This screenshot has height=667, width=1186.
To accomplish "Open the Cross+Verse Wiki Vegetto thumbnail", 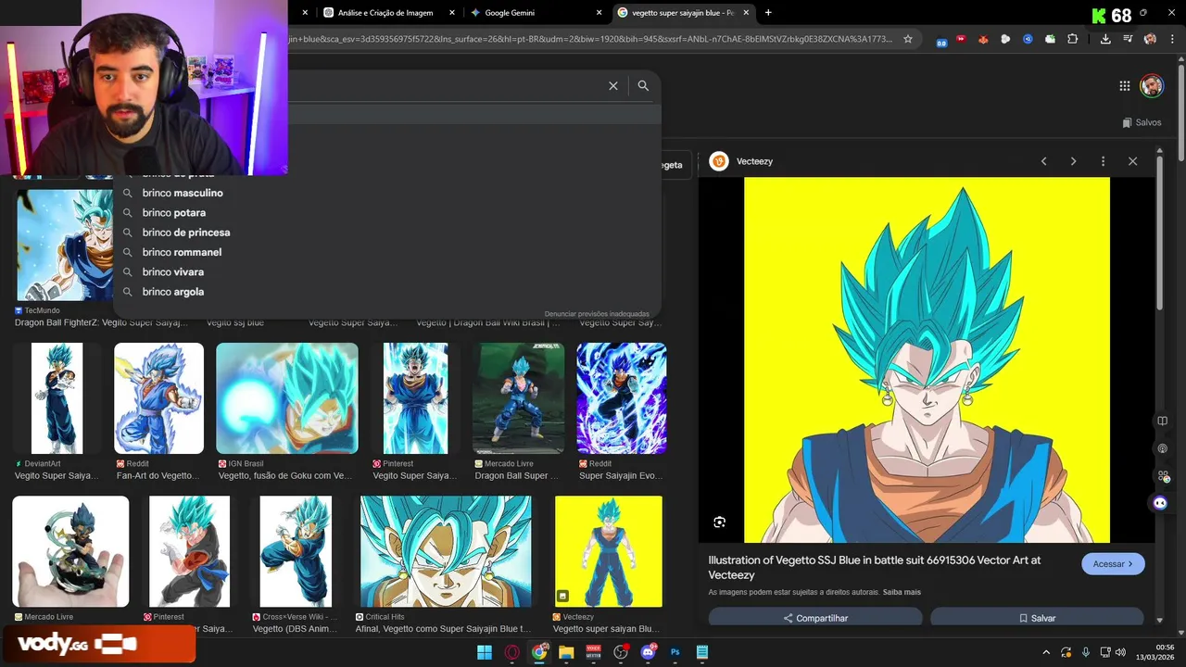I will 296,551.
